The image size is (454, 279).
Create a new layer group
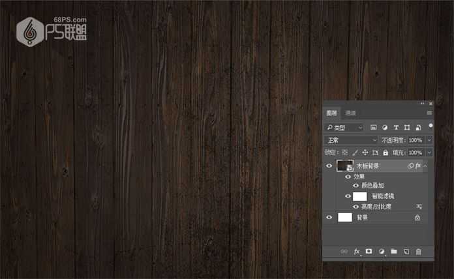pyautogui.click(x=393, y=251)
